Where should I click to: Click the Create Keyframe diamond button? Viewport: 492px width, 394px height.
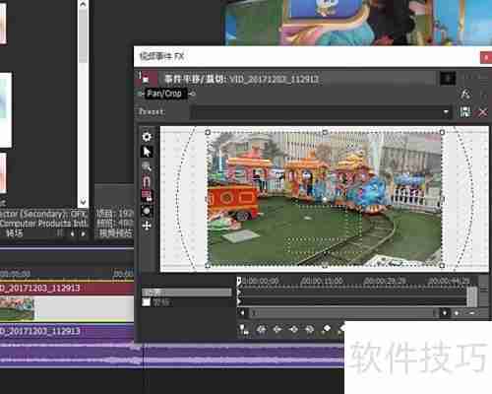coord(327,329)
